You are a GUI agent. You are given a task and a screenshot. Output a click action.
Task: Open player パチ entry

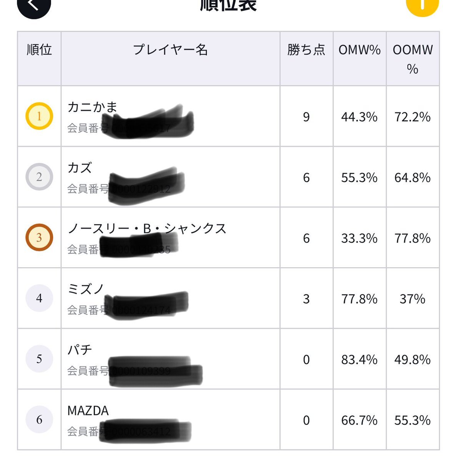point(170,359)
